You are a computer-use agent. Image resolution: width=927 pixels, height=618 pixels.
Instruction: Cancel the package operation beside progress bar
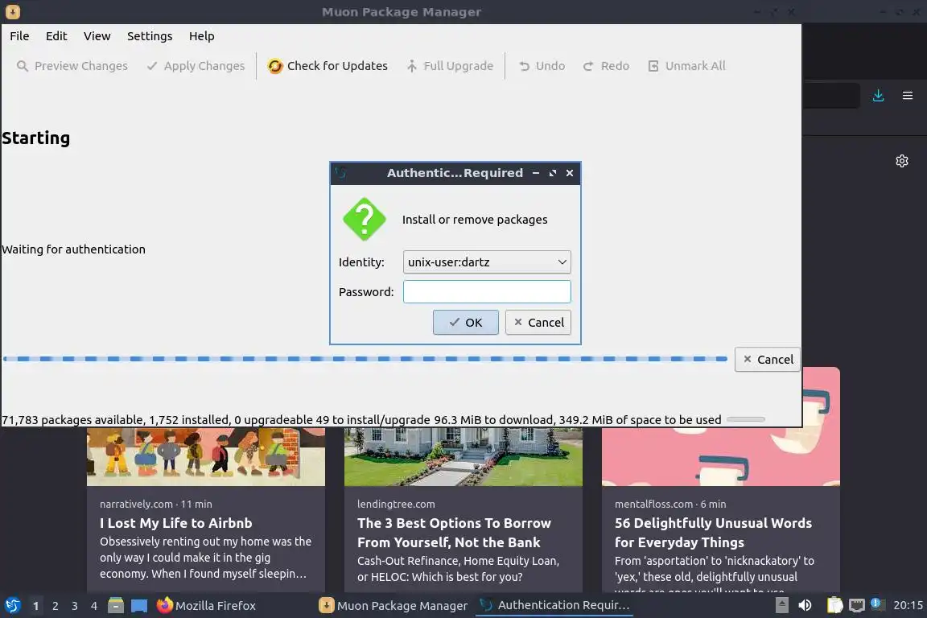pyautogui.click(x=767, y=360)
